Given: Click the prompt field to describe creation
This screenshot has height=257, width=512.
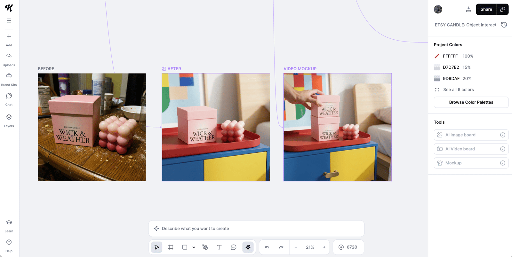Looking at the screenshot, I should pos(256,229).
